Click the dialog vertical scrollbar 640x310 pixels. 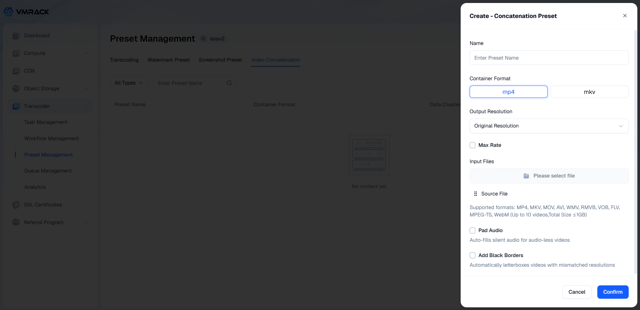[x=635, y=152]
